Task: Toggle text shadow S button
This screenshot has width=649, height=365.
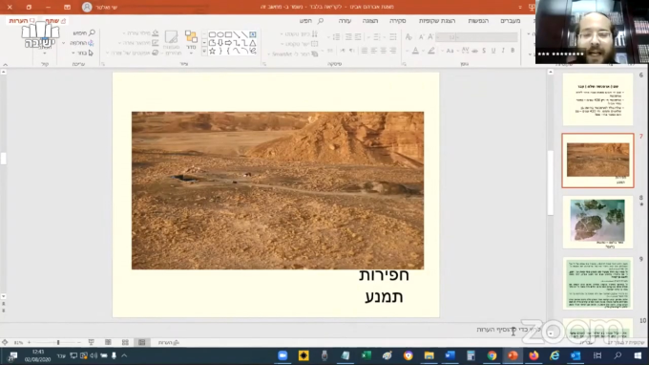Action: pos(484,50)
